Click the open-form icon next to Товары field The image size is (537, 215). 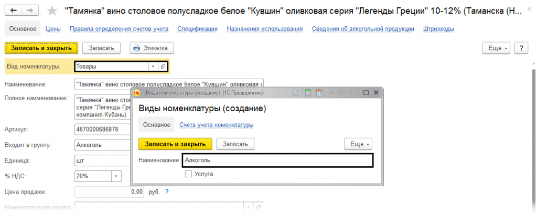point(163,67)
